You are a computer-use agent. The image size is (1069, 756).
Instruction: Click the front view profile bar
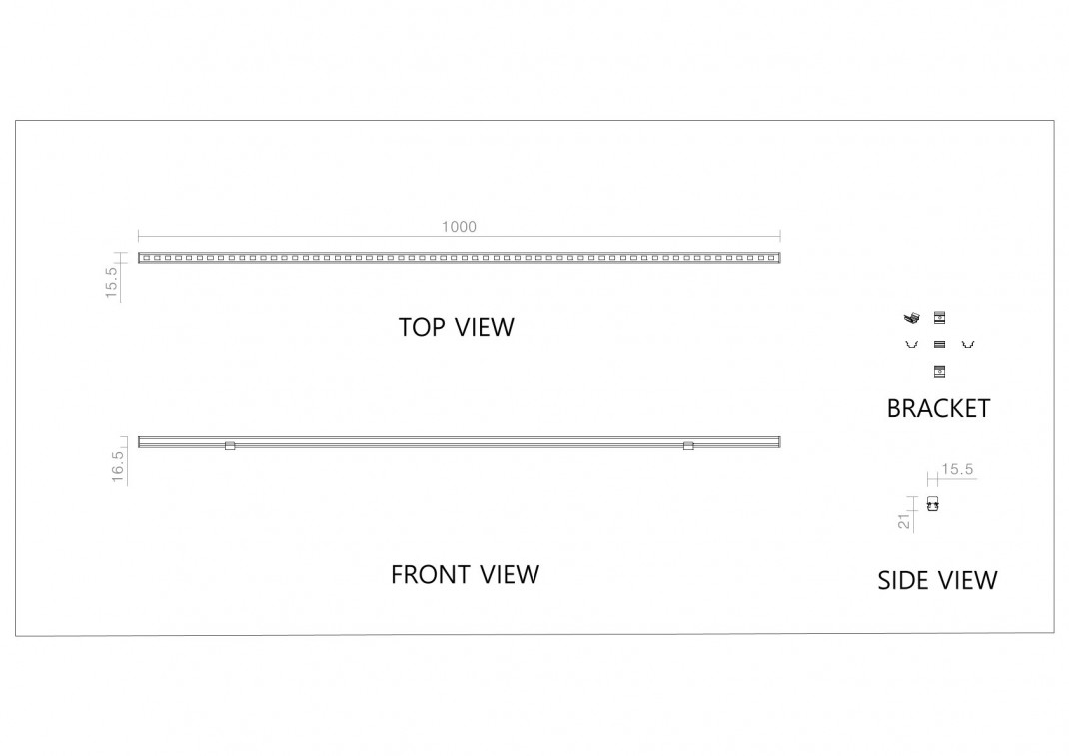460,442
